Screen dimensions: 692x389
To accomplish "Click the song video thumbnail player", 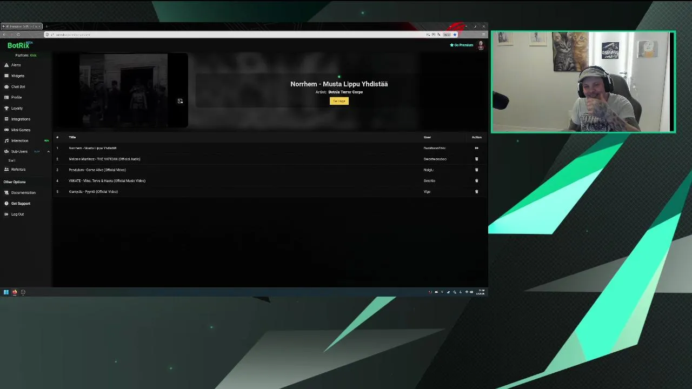I will coord(123,90).
